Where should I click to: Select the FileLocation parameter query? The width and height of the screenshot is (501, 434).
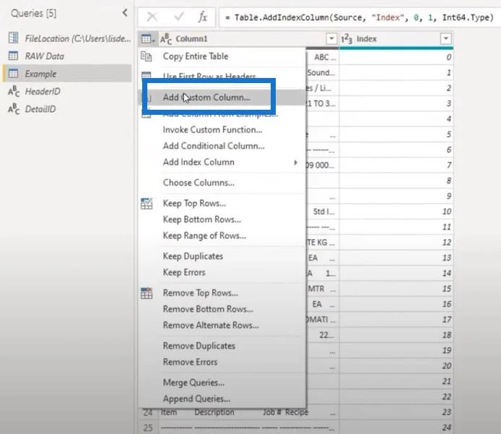click(78, 38)
